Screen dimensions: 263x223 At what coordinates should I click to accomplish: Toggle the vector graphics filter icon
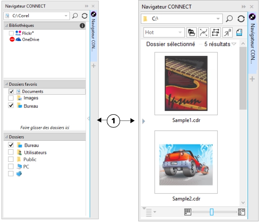point(203,33)
